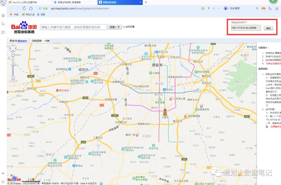Collapse the sidebar with the bottom-left arrow icon
Image resolution: width=281 pixels, height=185 pixels.
[x=3, y=182]
